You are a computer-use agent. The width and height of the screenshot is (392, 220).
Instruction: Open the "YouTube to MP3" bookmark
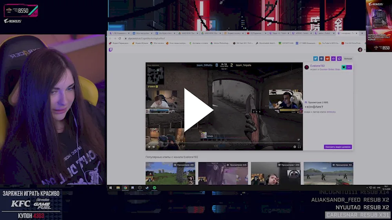(329, 43)
